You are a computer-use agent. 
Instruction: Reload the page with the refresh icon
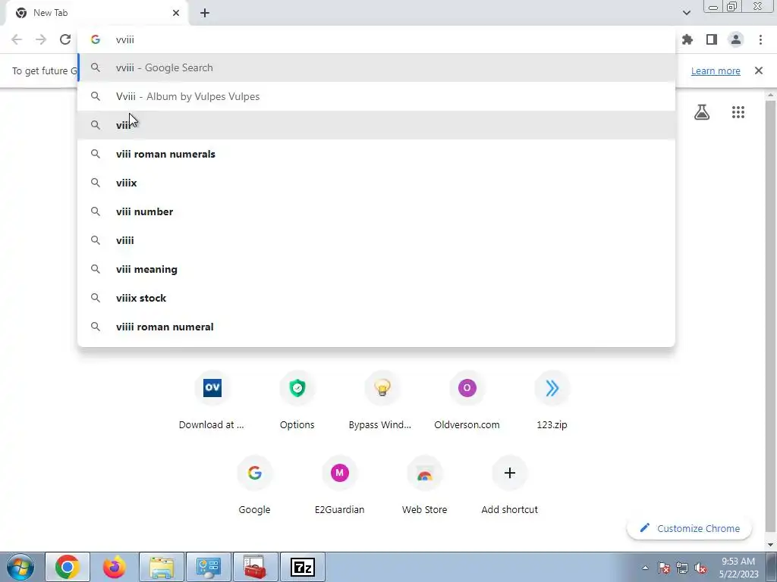click(65, 39)
